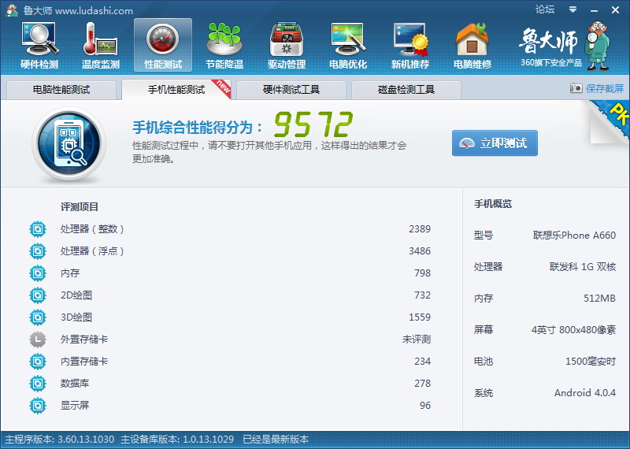Minimize the Ludashi window
Screen dimensions: 630x449
[x=595, y=10]
